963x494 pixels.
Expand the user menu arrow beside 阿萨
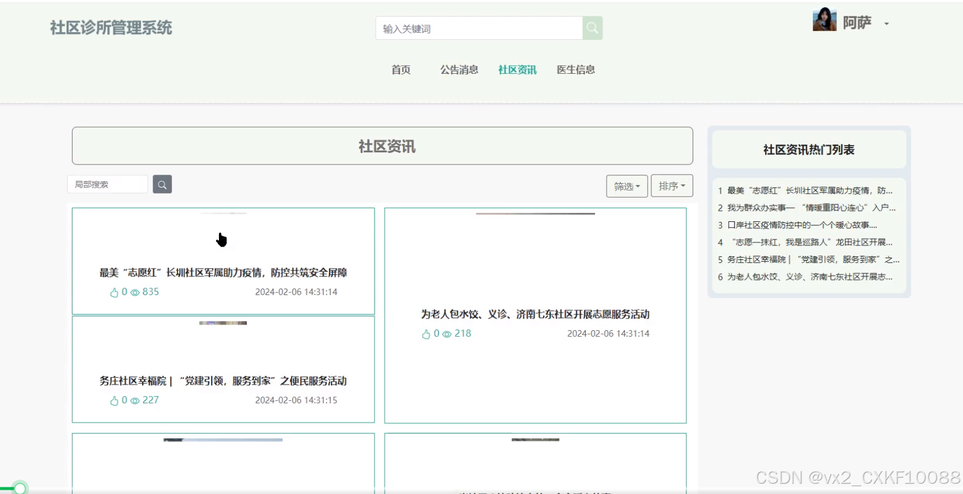point(887,24)
